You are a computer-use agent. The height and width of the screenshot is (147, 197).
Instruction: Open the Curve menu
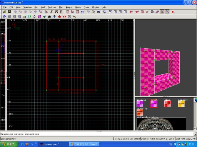pos(87,7)
